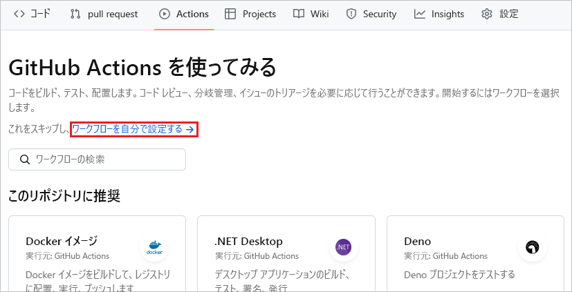
Task: Click the Insights graph icon
Action: tap(420, 14)
